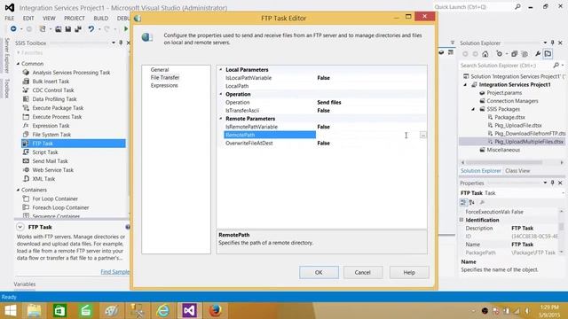Image resolution: width=568 pixels, height=319 pixels.
Task: Select the Operation property row
Action: pos(326,103)
